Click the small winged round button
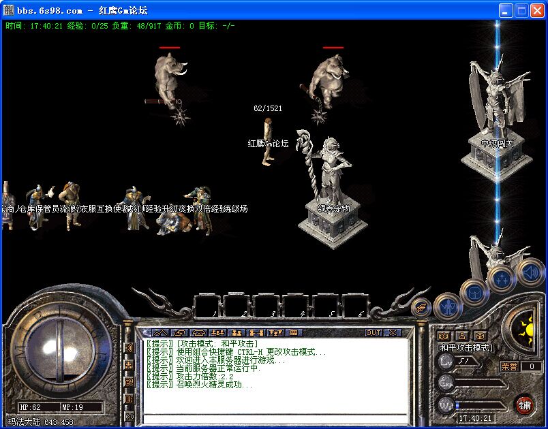 click(421, 308)
